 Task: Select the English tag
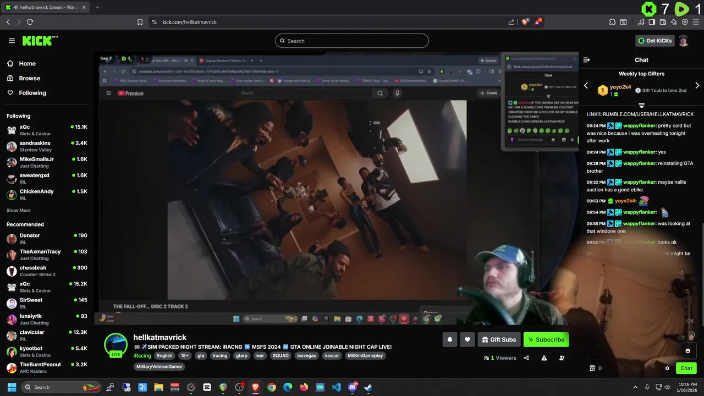coord(164,356)
